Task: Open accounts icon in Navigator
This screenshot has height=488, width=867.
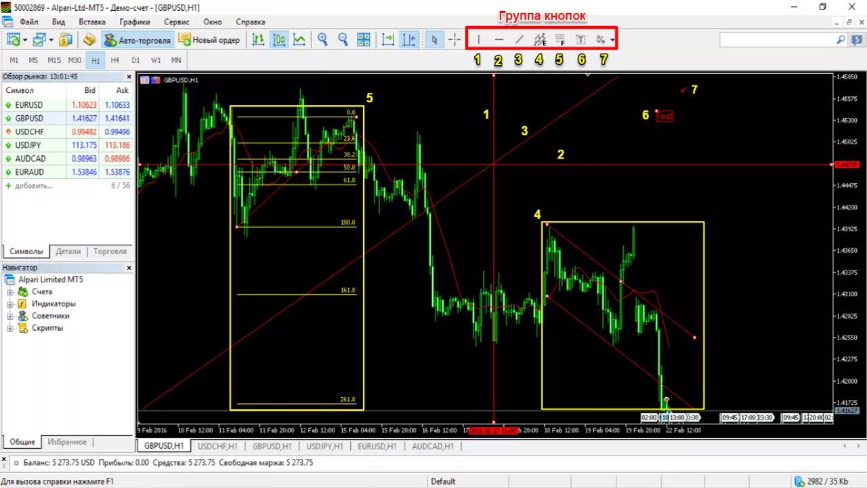Action: (x=23, y=292)
